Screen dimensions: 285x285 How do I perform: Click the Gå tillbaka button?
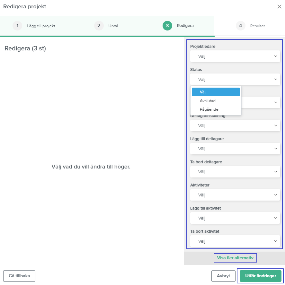coord(19,276)
